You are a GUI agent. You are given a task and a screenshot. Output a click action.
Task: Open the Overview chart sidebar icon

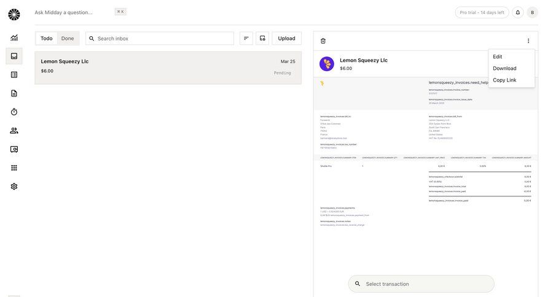click(14, 37)
